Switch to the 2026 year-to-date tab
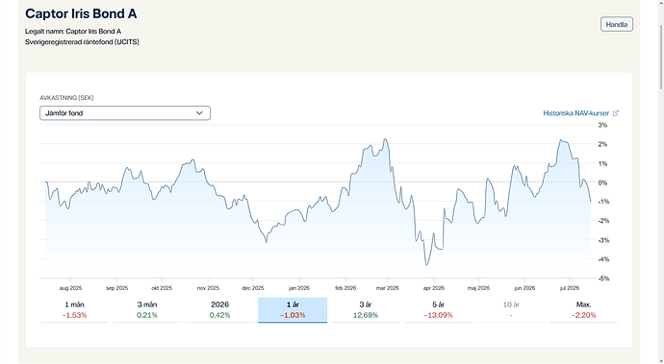 click(x=219, y=310)
